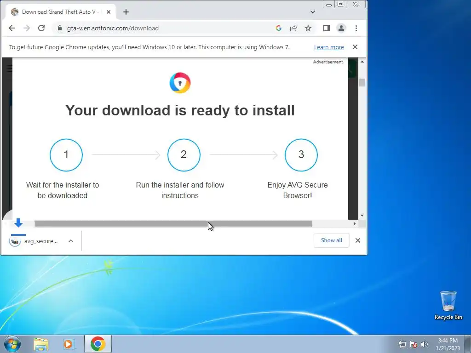
Task: Open the Windows Start menu
Action: coord(12,344)
